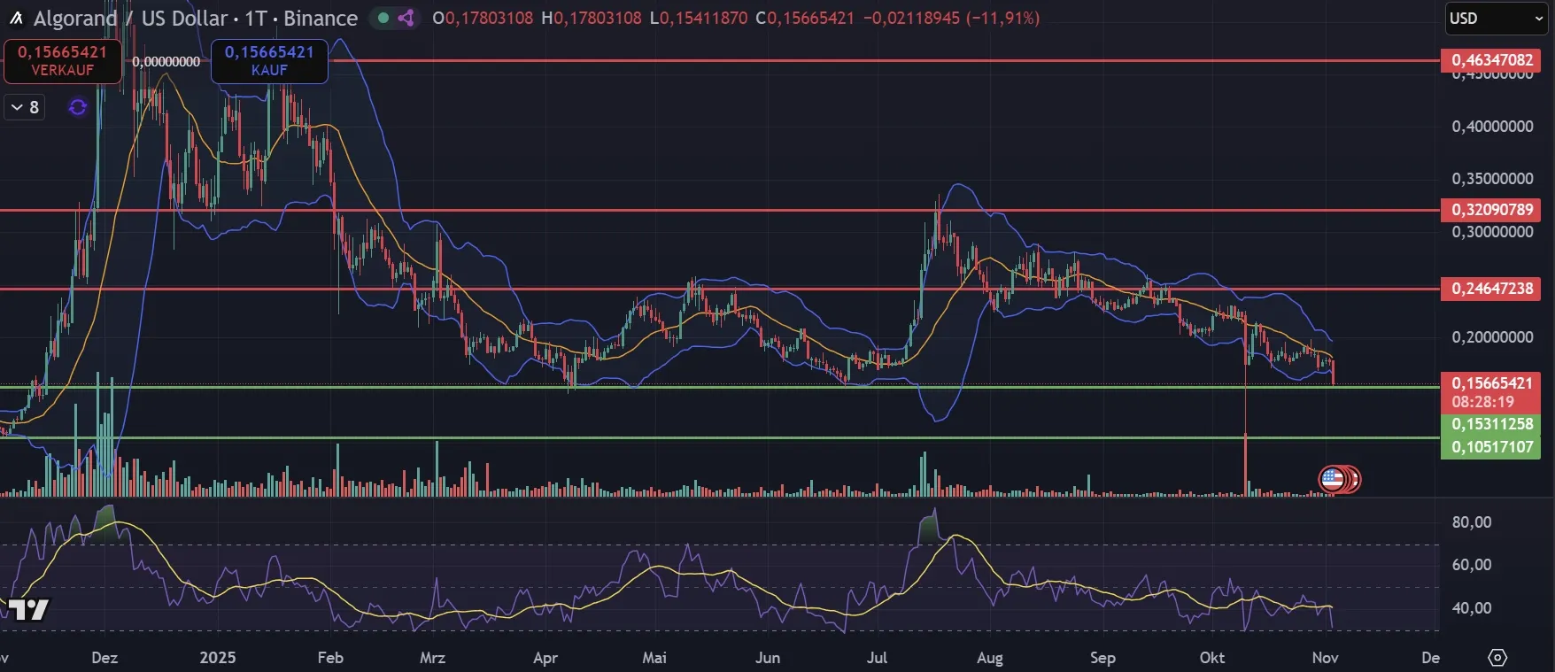Screen dimensions: 1555x672
Task: Click the current price label 0,15665421 with countdown
Action: click(x=1491, y=391)
